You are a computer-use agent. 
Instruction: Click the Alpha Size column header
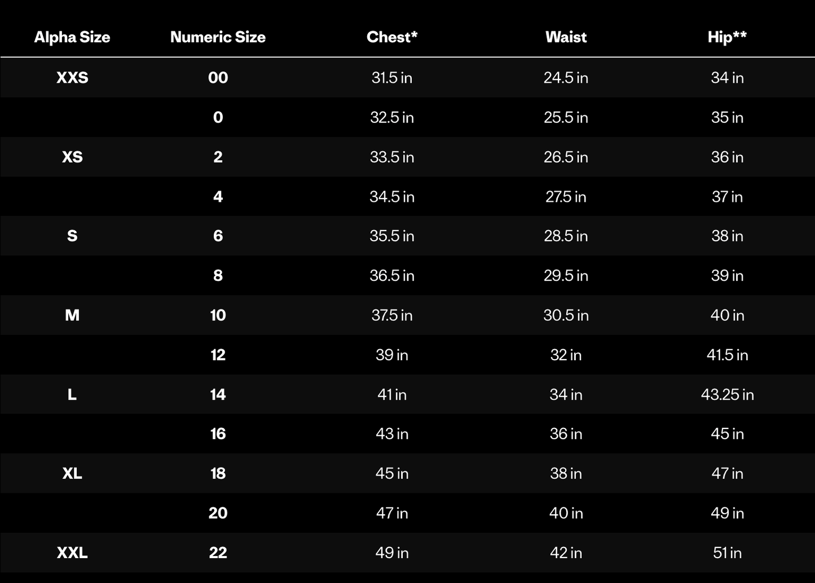[x=72, y=37]
